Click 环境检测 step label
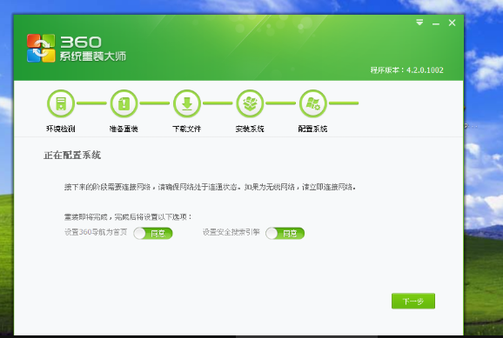This screenshot has width=503, height=338. (61, 129)
